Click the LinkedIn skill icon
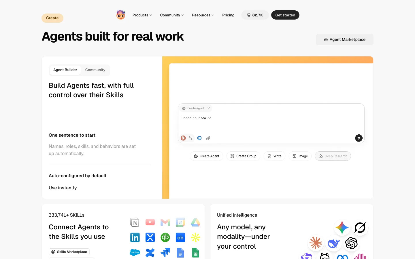Viewport: 415px width, 259px height. tap(135, 237)
